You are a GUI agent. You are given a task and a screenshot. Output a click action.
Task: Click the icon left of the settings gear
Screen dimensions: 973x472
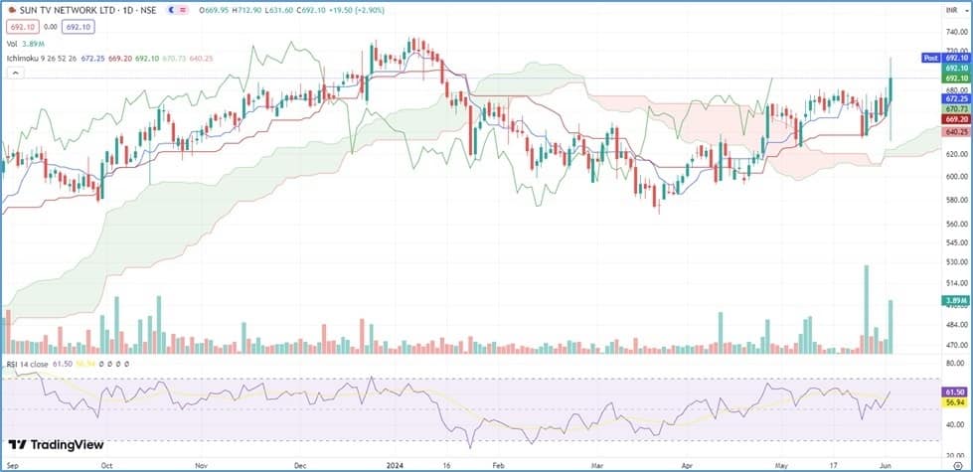tap(942, 464)
